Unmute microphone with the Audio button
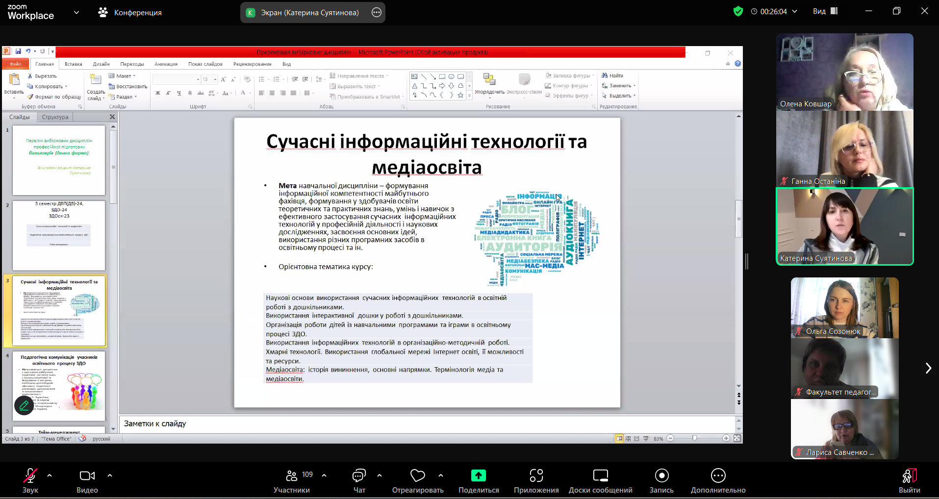 30,481
